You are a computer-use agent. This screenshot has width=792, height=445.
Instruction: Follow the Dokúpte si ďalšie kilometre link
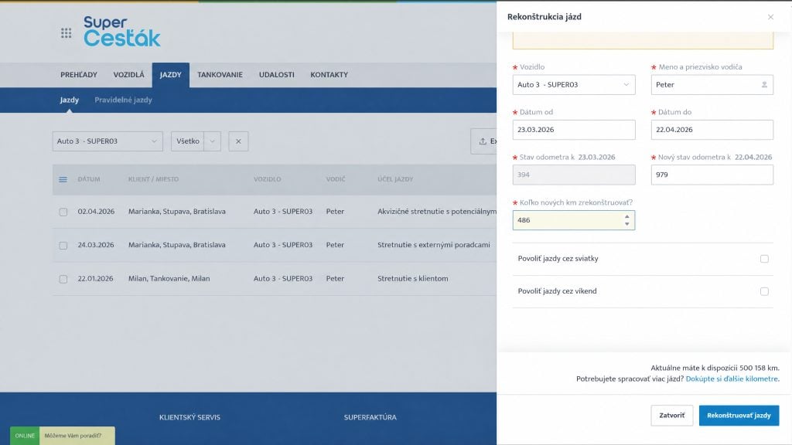click(x=732, y=379)
